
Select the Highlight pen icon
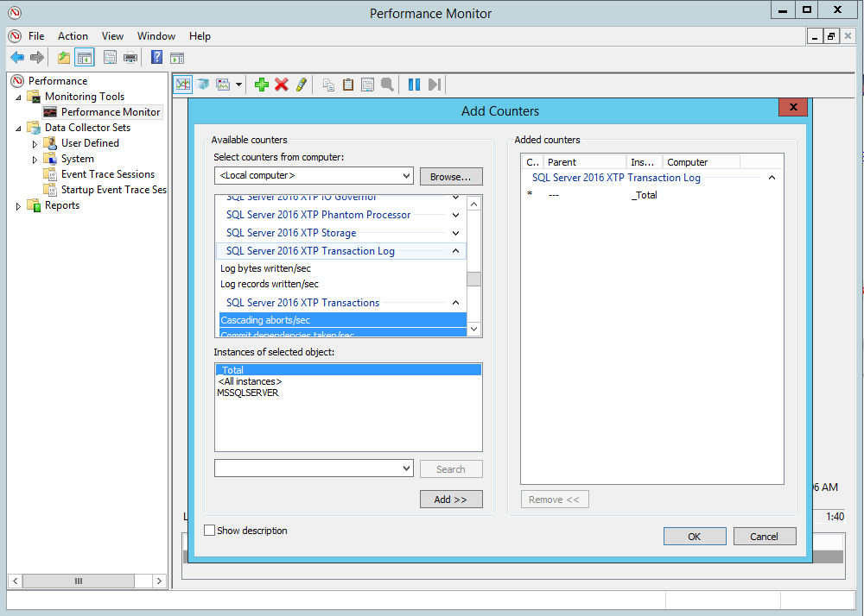tap(301, 85)
